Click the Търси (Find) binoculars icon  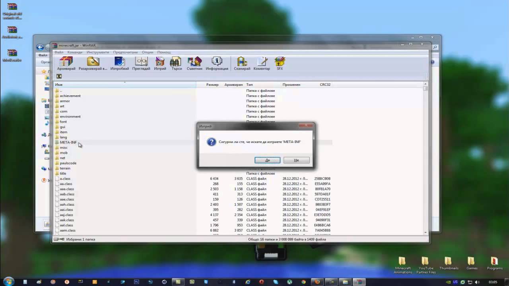176,64
